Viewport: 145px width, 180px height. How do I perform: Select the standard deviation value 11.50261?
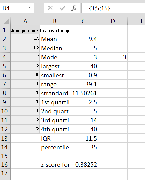(x=83, y=93)
